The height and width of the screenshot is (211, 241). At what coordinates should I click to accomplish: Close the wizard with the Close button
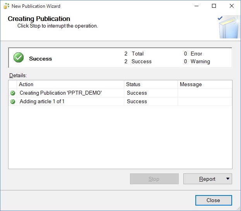pos(214,200)
